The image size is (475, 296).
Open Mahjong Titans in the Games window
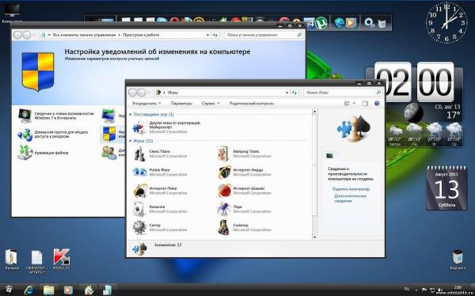click(244, 154)
